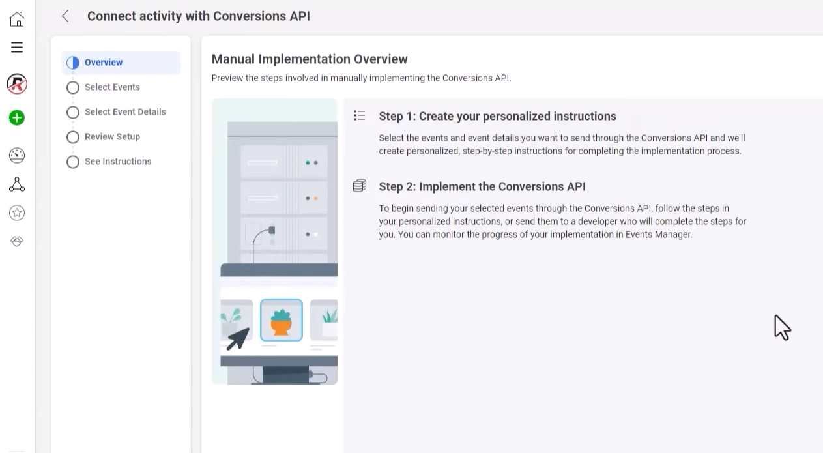Screen dimensions: 823x453
Task: Click the red R account logo
Action: (17, 83)
